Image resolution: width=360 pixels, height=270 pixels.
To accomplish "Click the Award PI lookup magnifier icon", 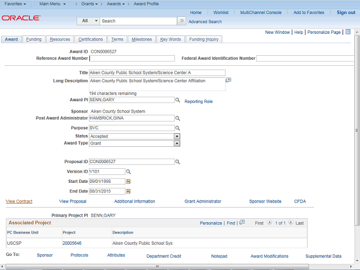I will 177,100.
